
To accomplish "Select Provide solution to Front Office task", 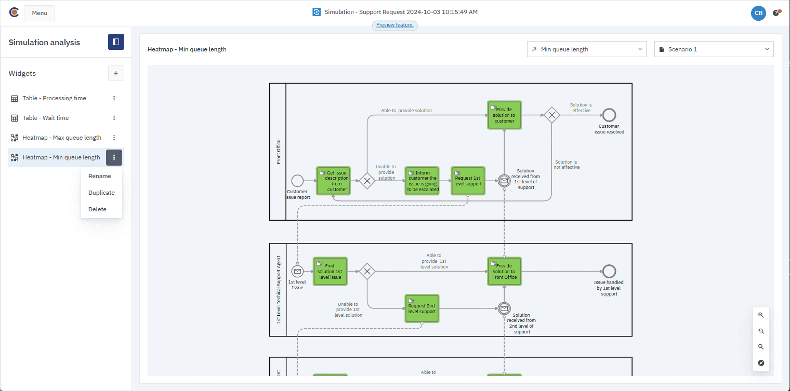I will (504, 271).
